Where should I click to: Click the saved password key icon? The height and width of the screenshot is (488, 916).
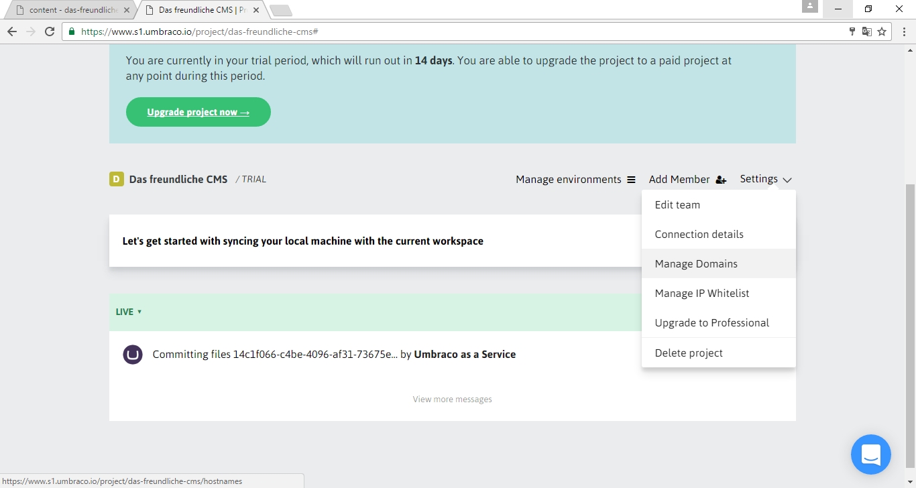point(852,32)
